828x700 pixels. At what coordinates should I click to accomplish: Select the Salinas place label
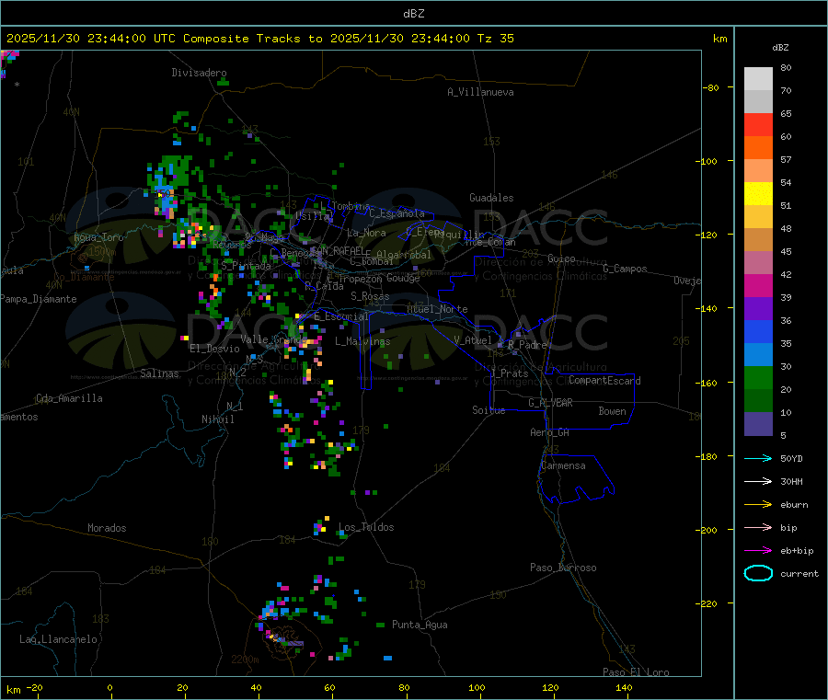pos(159,373)
